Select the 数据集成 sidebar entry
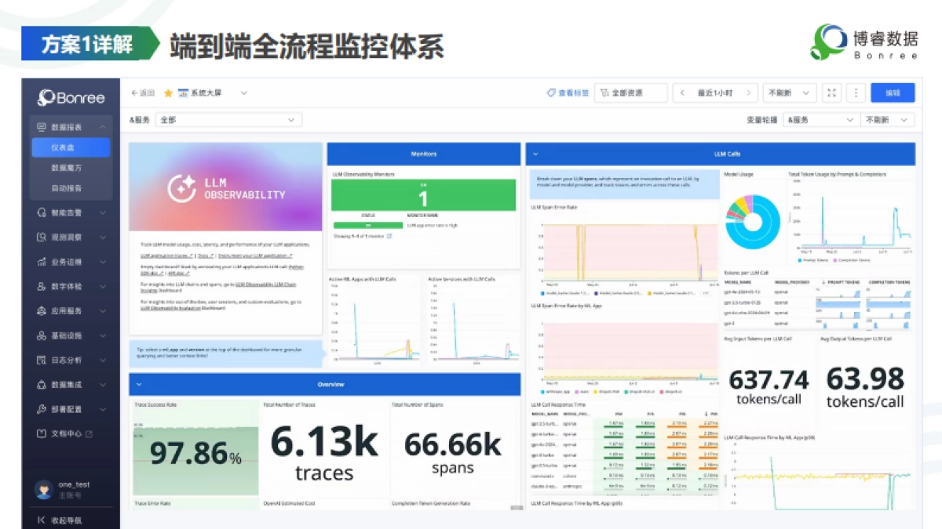Screen dimensions: 942x529 tap(66, 384)
